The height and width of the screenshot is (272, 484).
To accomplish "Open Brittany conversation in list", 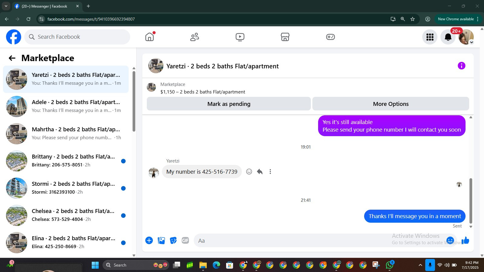I will point(66,161).
